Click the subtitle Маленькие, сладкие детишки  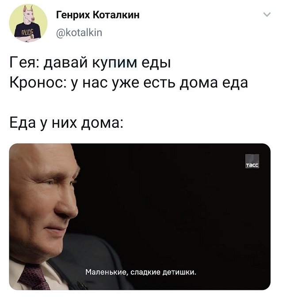140,272
